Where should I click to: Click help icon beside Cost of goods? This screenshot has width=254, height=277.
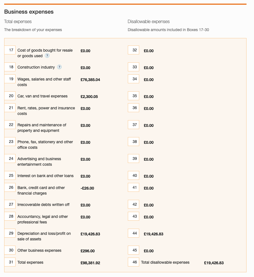coord(47,56)
